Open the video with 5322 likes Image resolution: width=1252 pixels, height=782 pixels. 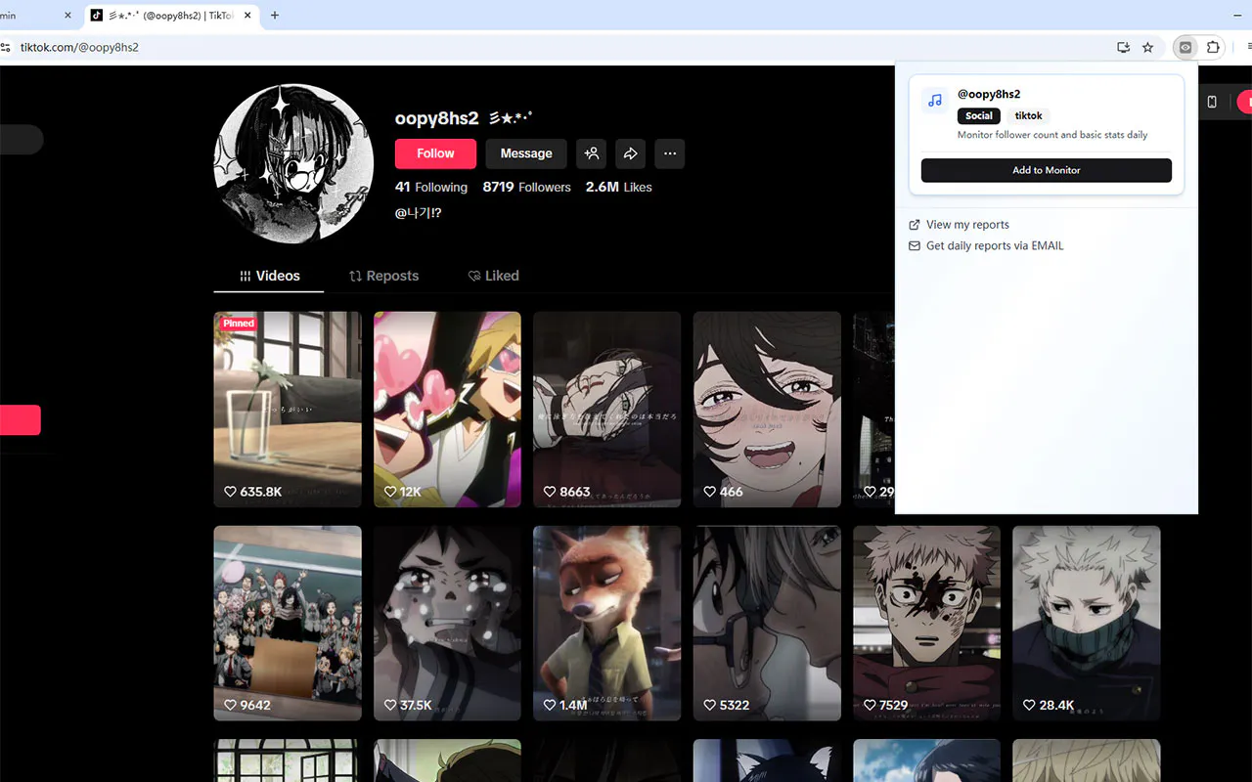(767, 624)
